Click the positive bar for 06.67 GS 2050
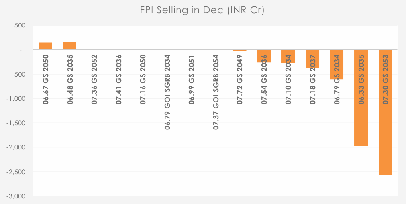 click(45, 46)
